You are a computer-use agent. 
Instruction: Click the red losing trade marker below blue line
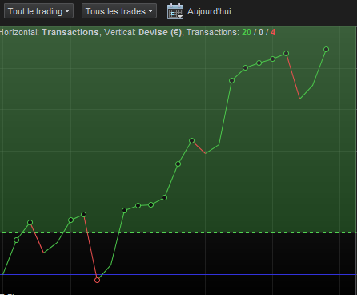point(97,280)
